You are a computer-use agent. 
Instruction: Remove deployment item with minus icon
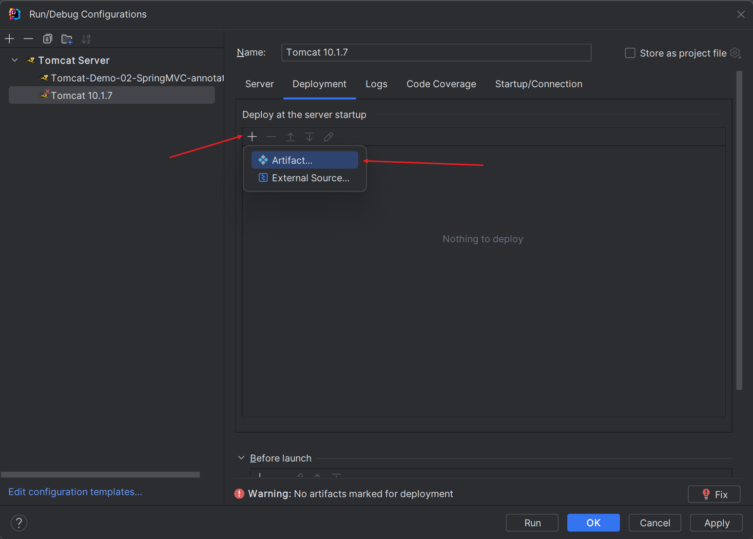click(271, 136)
